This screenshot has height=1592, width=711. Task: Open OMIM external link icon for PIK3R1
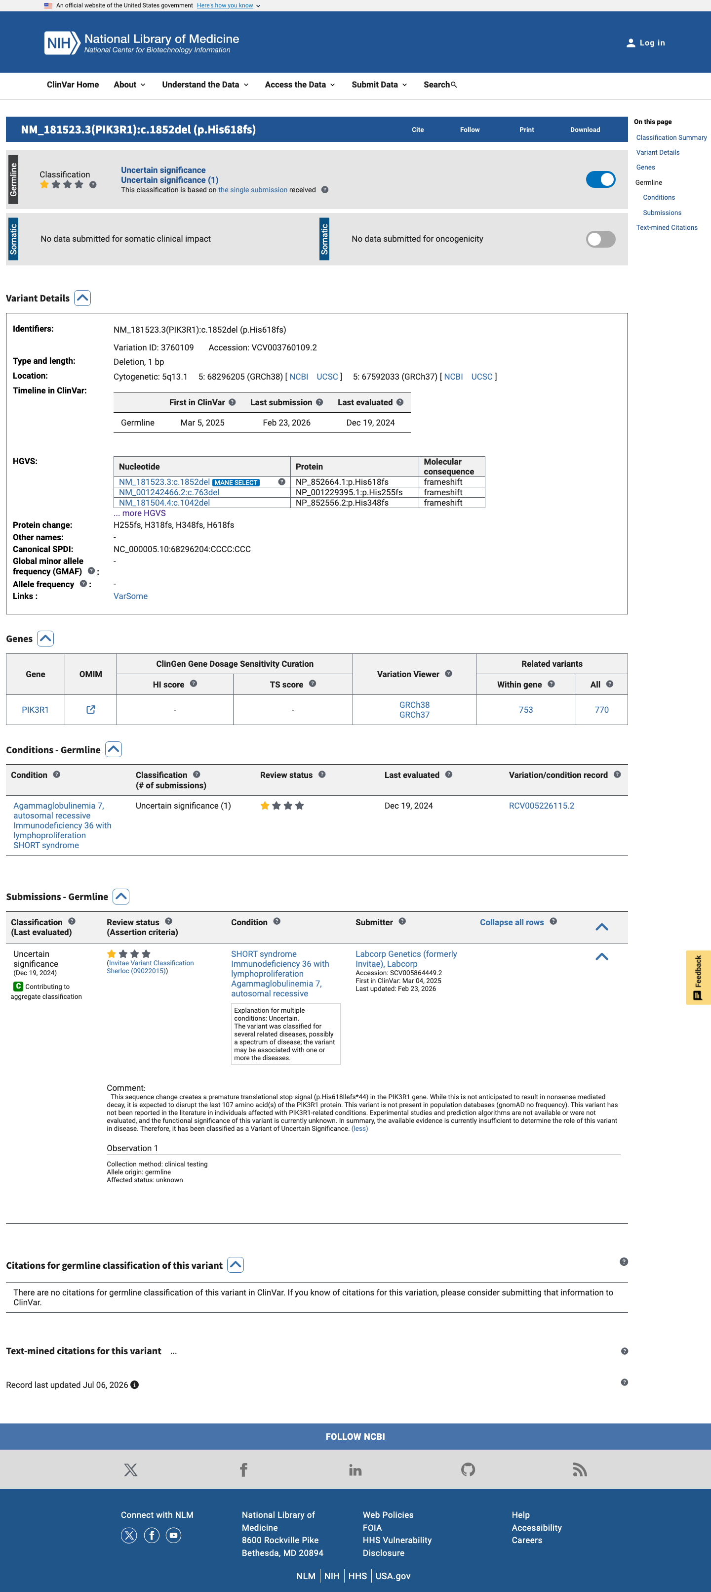(91, 709)
